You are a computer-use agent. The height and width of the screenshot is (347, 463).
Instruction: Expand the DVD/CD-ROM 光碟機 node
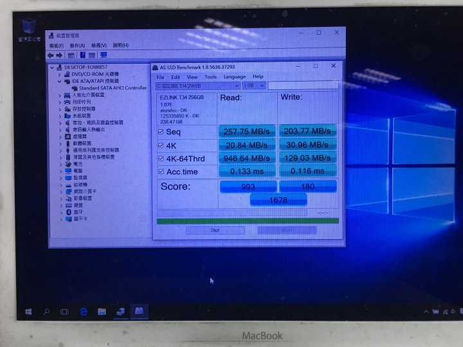[59, 75]
